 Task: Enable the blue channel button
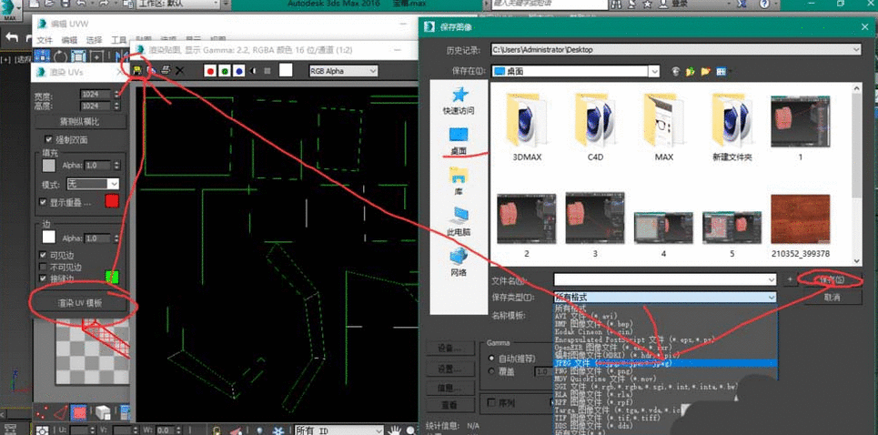238,70
